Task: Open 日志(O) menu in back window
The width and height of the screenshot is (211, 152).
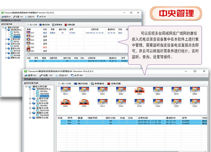Action: coord(30,17)
